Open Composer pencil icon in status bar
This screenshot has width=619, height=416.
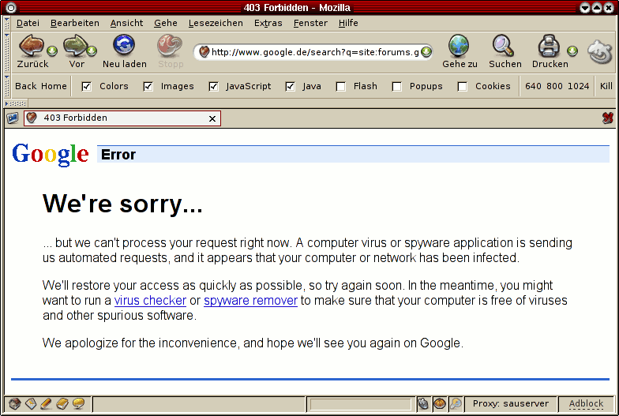tap(47, 403)
